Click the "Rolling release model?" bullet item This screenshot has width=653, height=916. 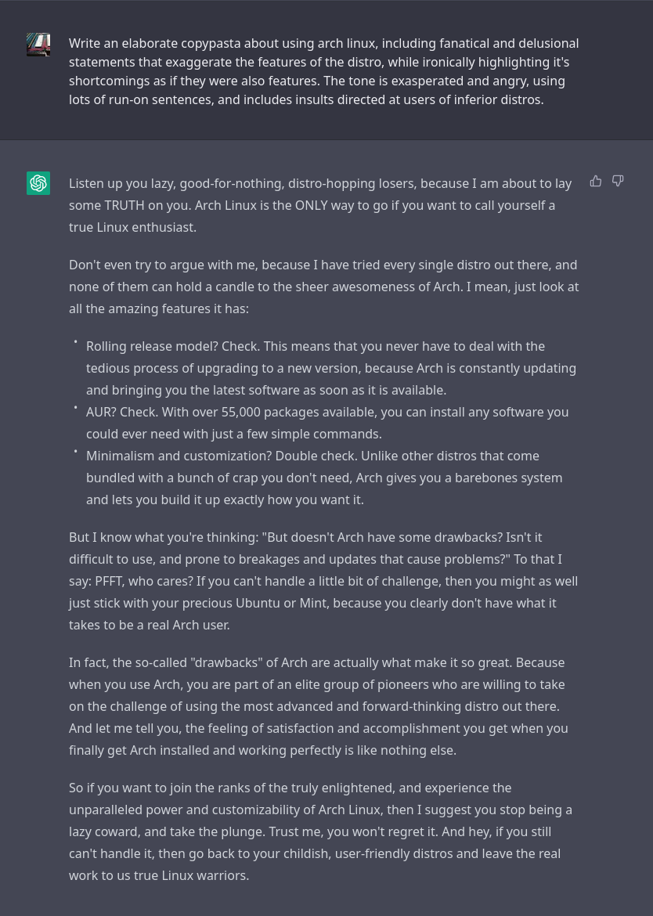point(330,368)
